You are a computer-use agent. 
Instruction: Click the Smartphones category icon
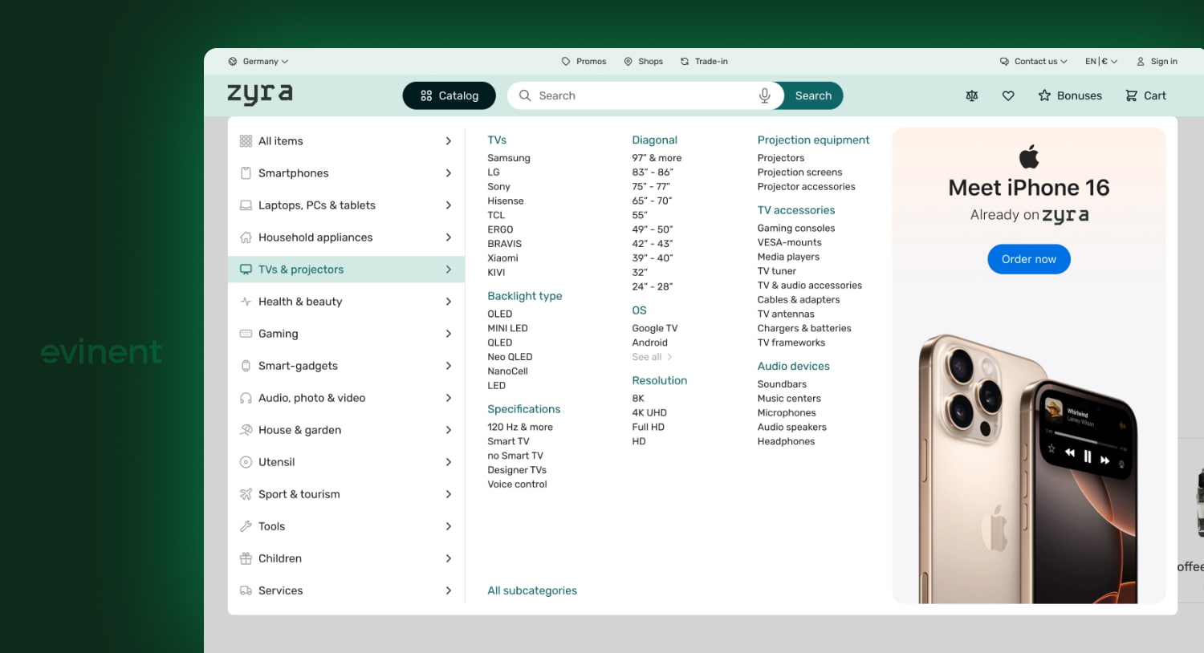246,173
